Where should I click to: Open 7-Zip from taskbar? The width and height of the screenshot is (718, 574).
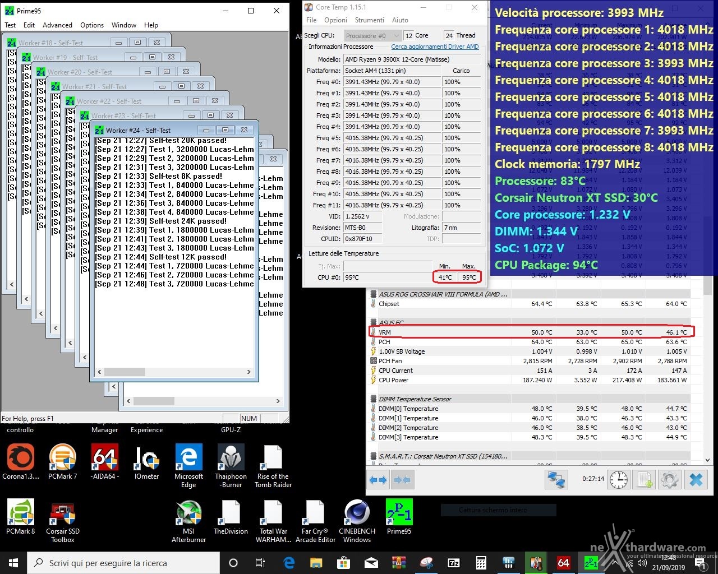tap(454, 563)
